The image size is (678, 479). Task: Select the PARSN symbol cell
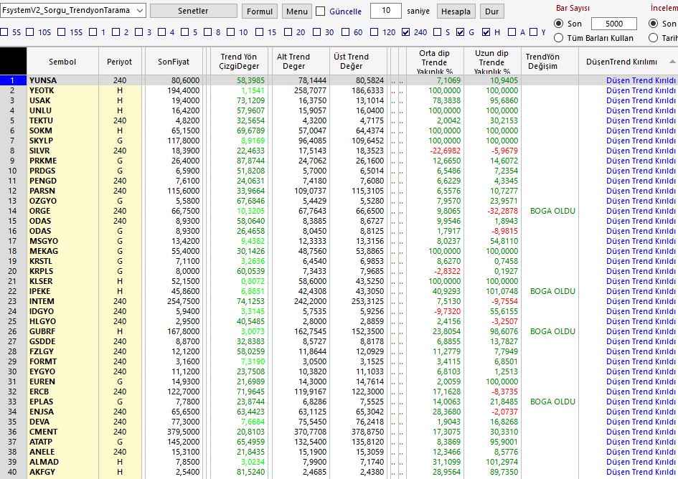click(62, 191)
